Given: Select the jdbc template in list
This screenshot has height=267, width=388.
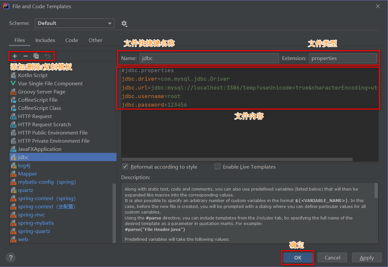Looking at the screenshot, I should [x=63, y=157].
